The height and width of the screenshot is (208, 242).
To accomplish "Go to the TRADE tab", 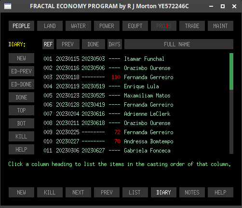I will click(x=192, y=26).
